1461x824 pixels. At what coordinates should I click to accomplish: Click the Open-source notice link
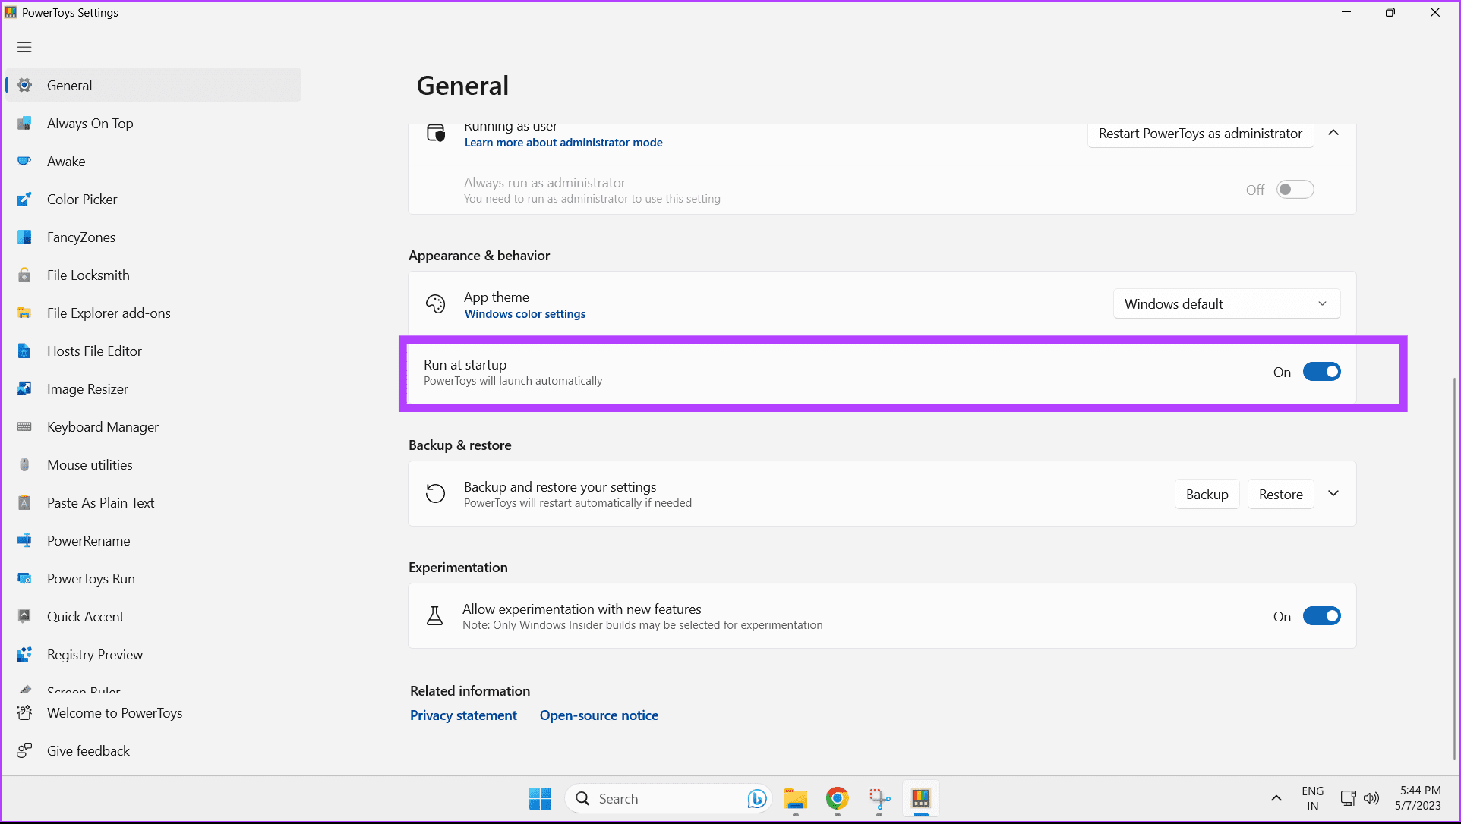point(599,715)
